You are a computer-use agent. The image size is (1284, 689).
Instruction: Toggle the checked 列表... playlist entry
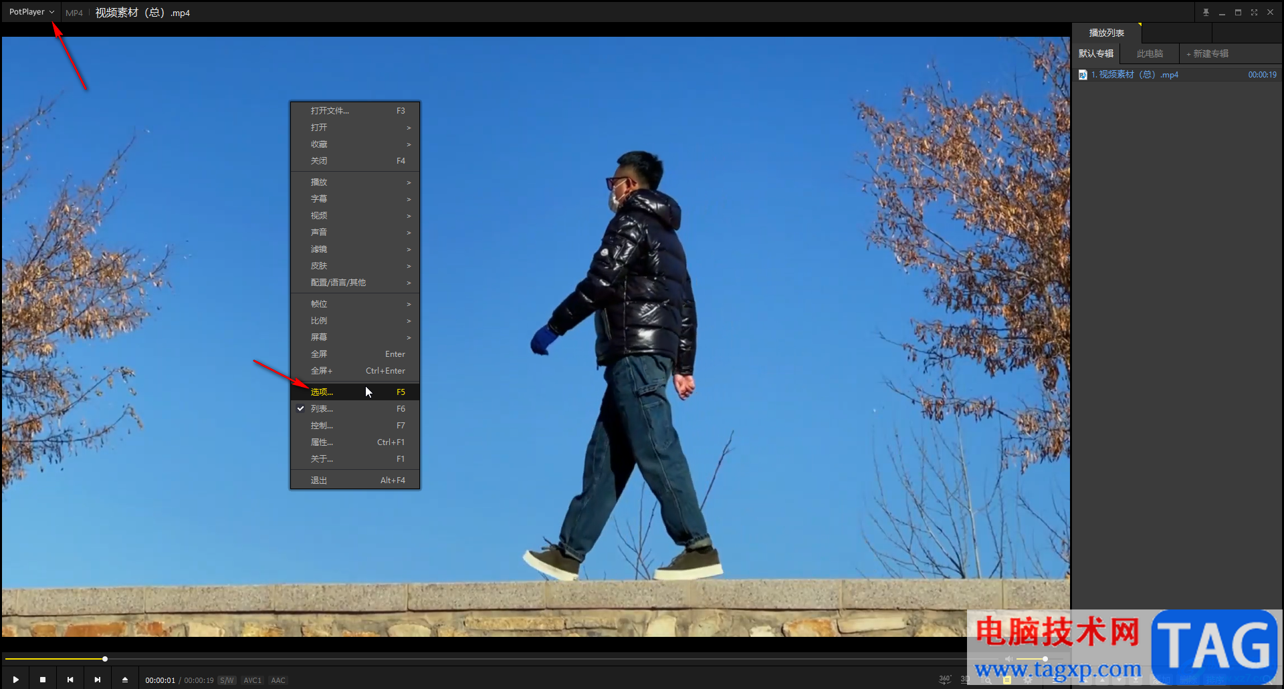click(x=355, y=409)
